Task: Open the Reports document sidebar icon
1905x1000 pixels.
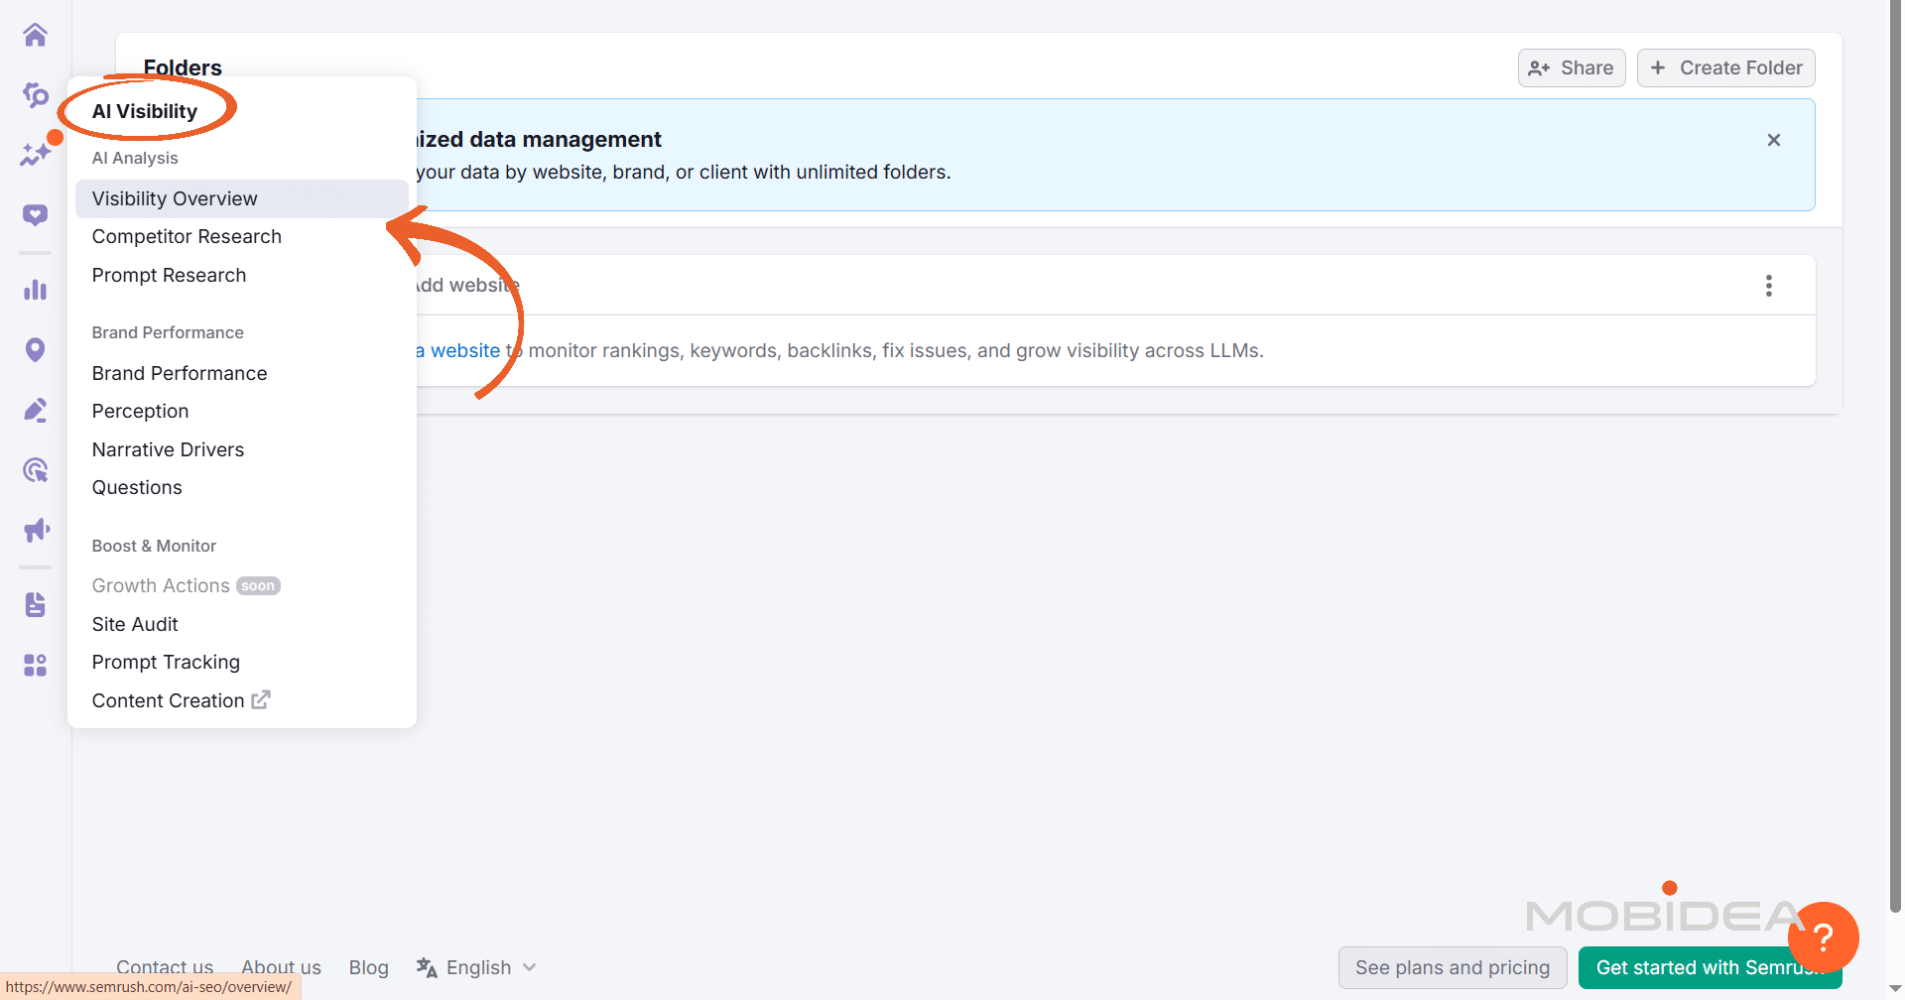Action: point(36,604)
